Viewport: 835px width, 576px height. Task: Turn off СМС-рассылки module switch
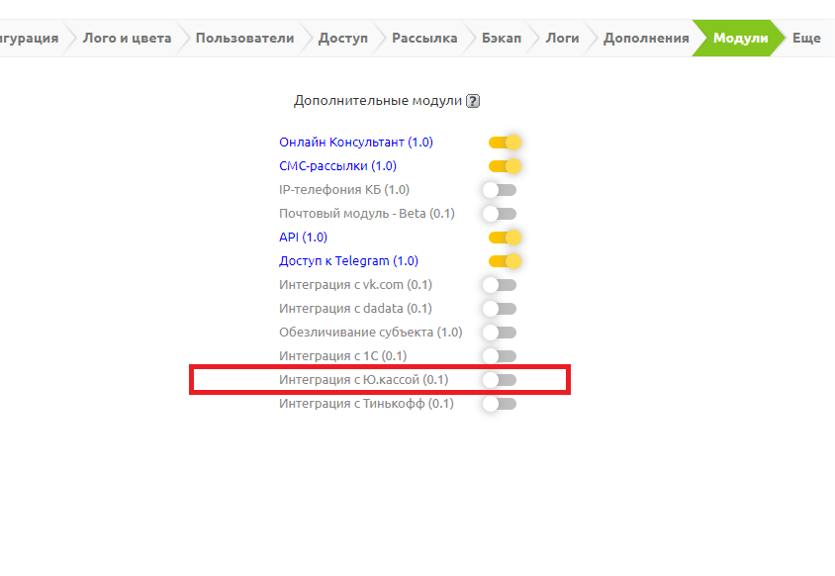505,166
